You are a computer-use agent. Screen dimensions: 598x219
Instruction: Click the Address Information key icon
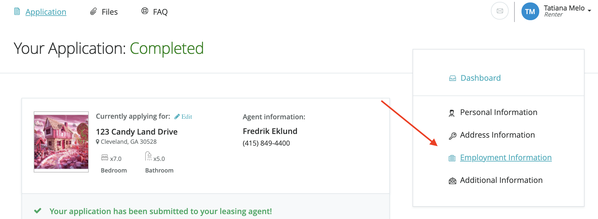point(452,136)
